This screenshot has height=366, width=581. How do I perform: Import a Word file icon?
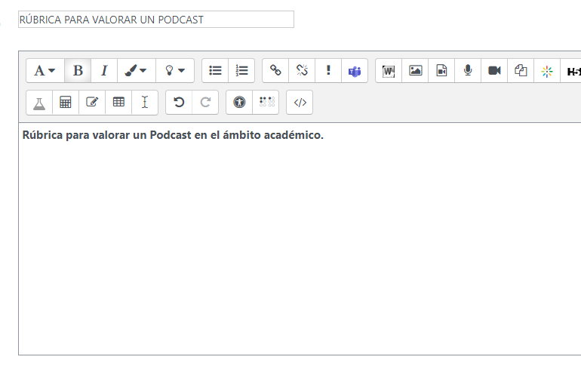389,70
